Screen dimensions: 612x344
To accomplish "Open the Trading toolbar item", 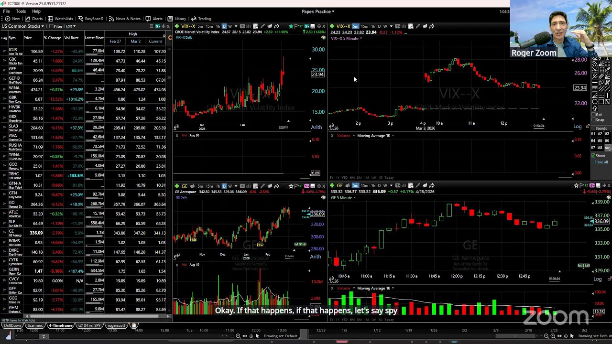I will [x=201, y=19].
